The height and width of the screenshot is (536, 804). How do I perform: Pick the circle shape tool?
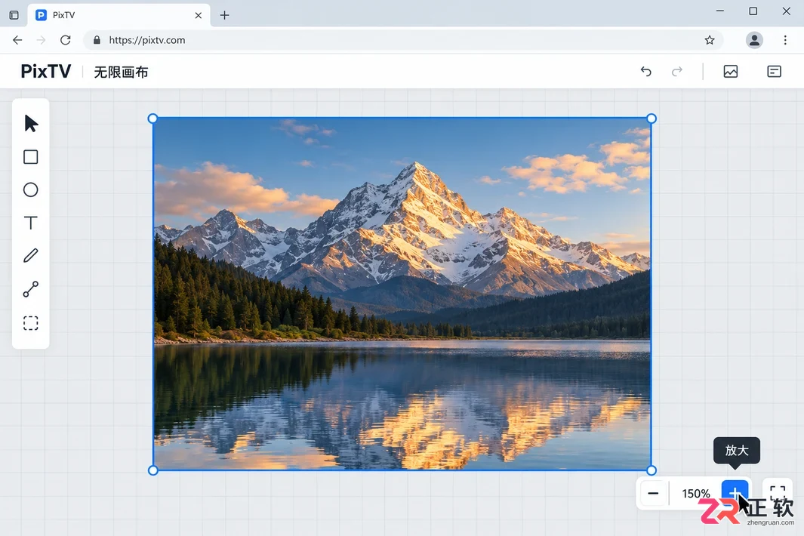[31, 189]
